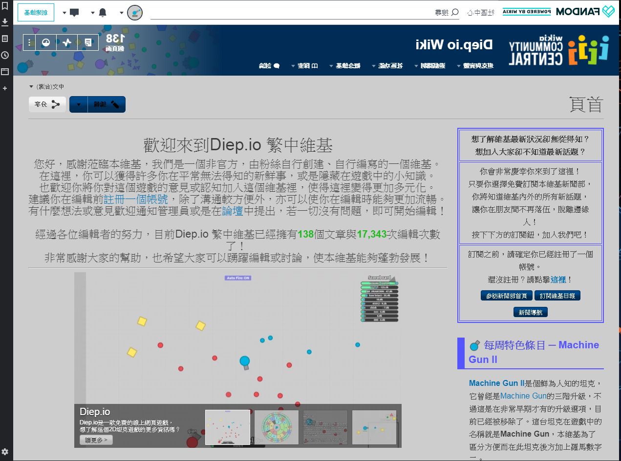Click the 訂閱維基日報 button
621x461 pixels.
tap(557, 296)
